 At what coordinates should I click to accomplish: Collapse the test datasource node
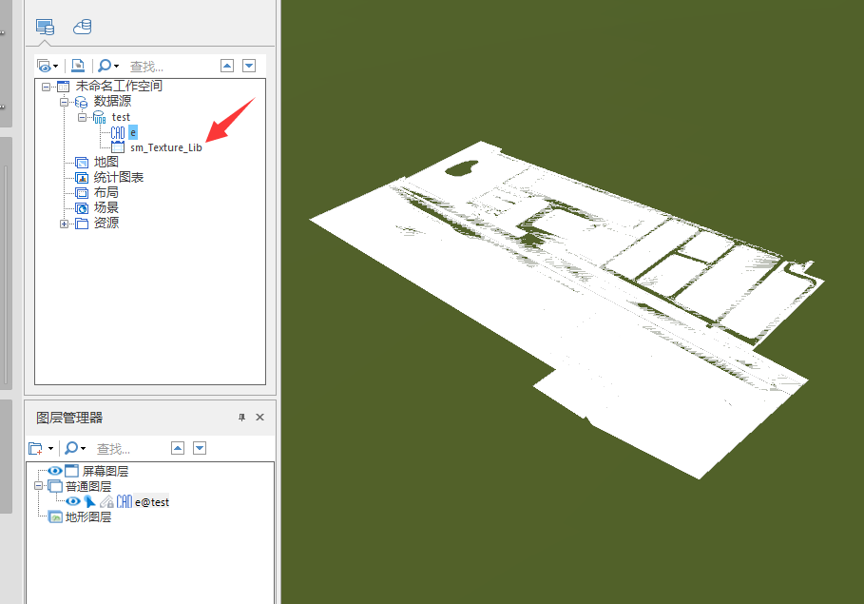click(x=82, y=117)
